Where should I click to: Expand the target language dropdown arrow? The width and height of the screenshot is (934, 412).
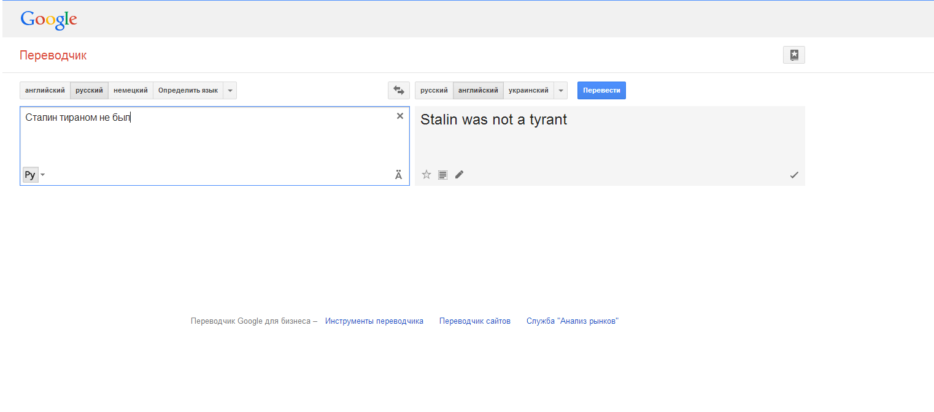[560, 90]
